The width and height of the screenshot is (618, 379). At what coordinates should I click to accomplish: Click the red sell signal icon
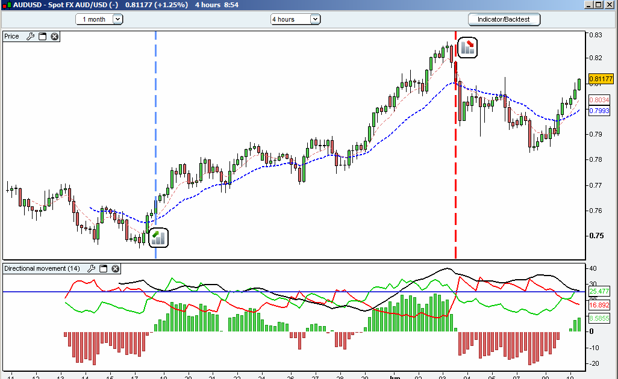(467, 48)
